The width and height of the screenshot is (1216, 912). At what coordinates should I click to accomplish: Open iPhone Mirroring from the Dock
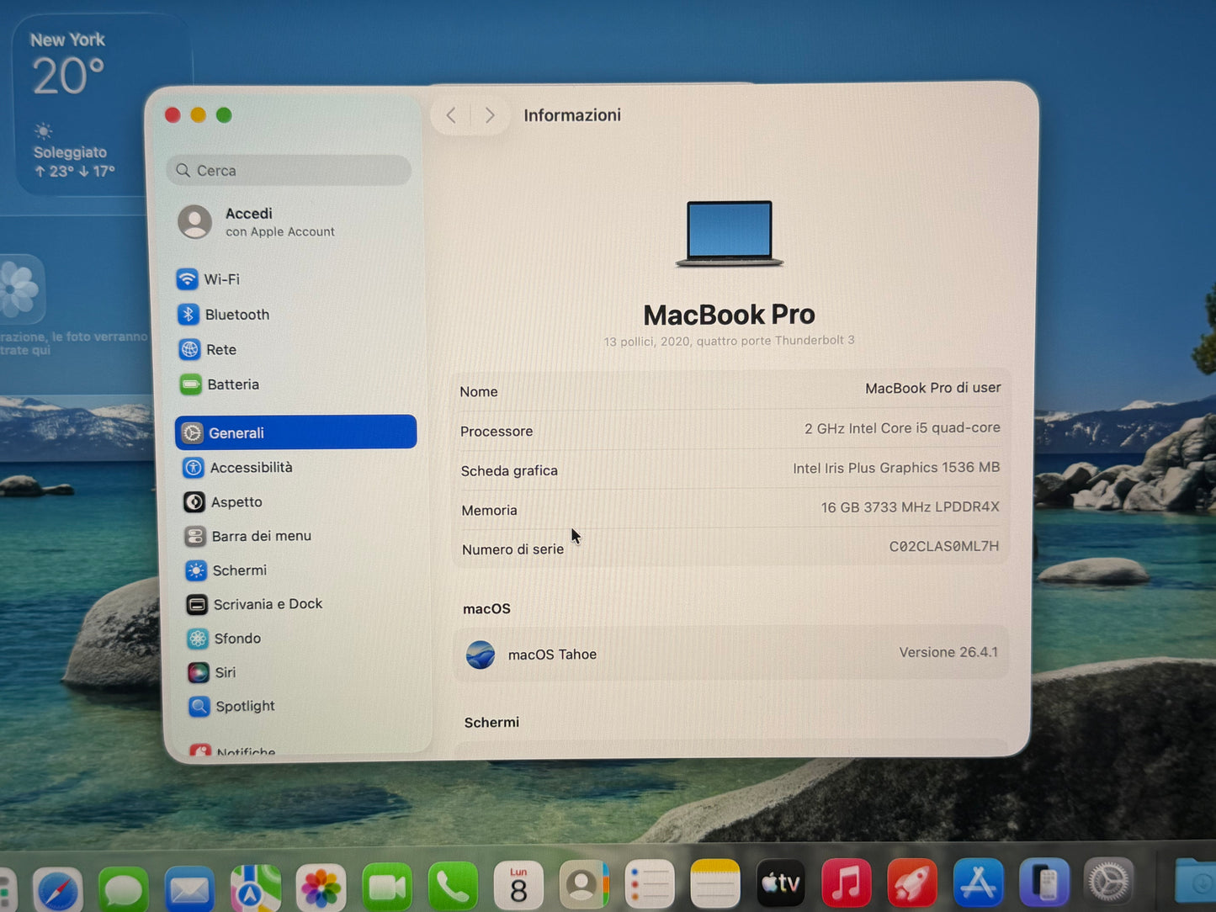[x=1043, y=883]
